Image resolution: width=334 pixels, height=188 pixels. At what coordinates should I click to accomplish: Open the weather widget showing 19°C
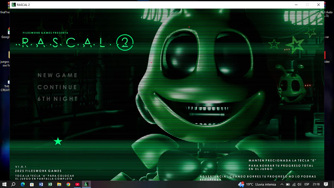257,184
